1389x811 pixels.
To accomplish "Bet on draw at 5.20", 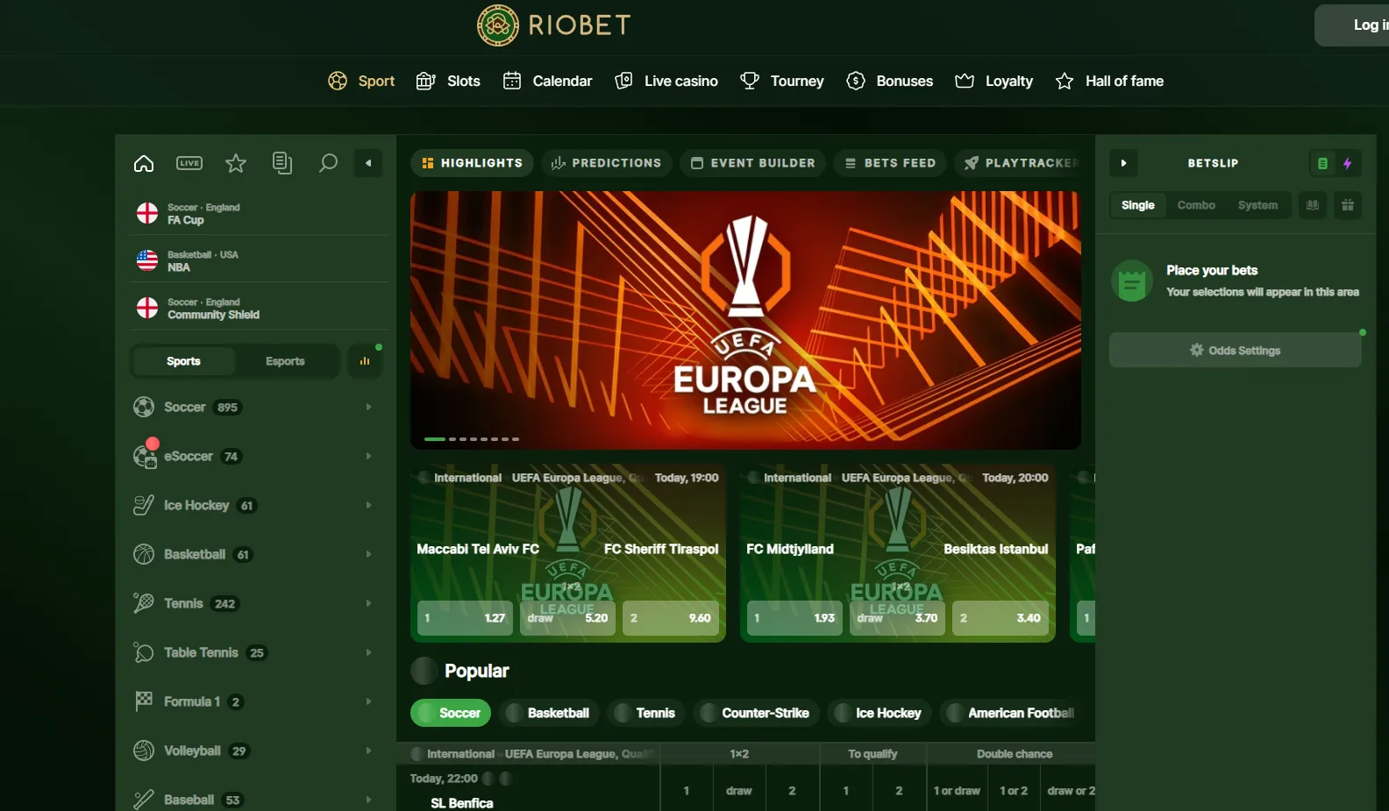I will [x=567, y=618].
